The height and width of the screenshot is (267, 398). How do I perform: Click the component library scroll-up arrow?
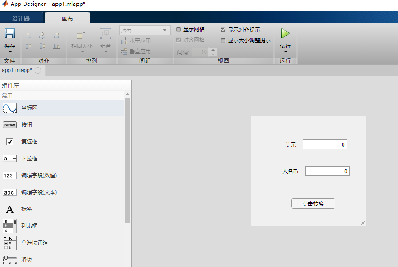[x=127, y=94]
